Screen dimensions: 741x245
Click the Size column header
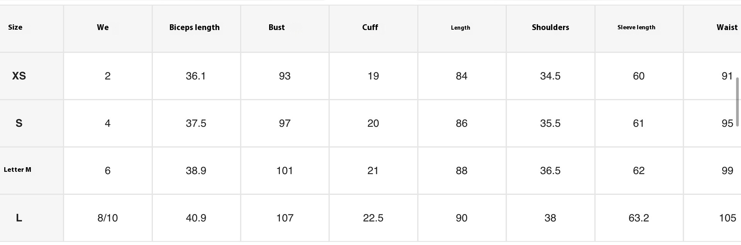(15, 27)
